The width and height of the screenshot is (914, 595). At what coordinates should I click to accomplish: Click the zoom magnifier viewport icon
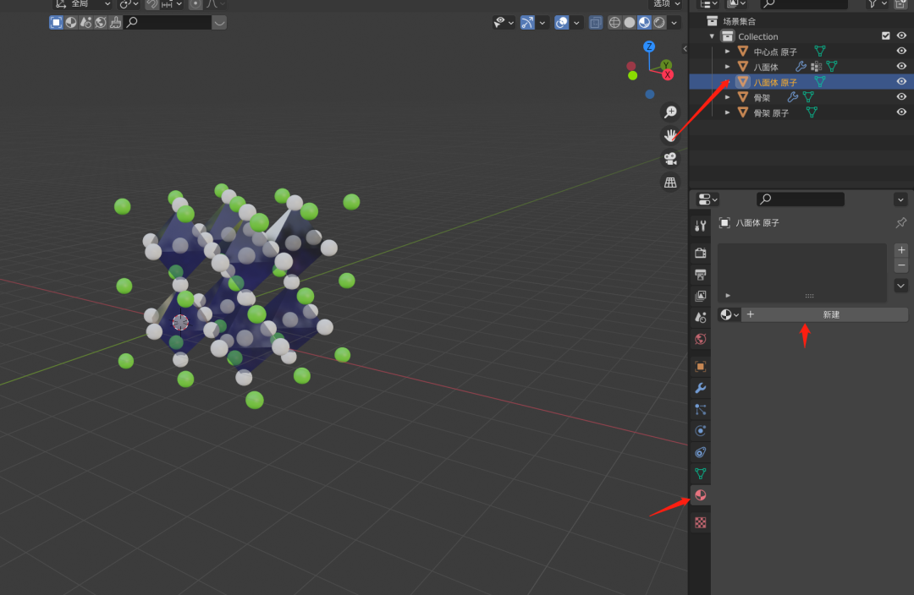[670, 112]
